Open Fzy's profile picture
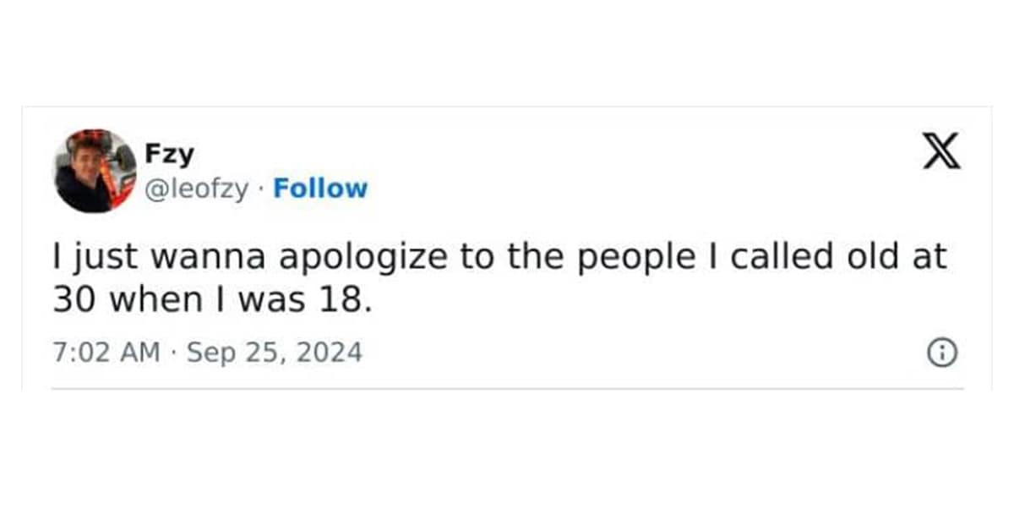The image size is (1014, 531). (95, 171)
